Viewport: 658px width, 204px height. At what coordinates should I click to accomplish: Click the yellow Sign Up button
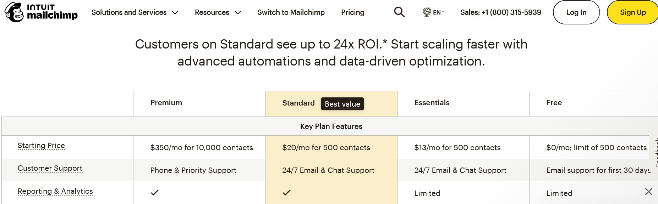(x=633, y=12)
